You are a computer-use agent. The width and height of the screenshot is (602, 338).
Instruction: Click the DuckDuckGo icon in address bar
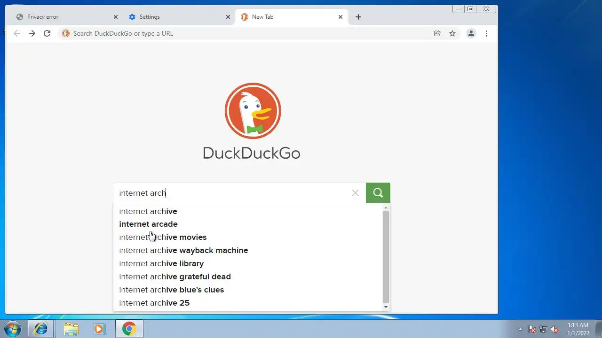point(66,33)
